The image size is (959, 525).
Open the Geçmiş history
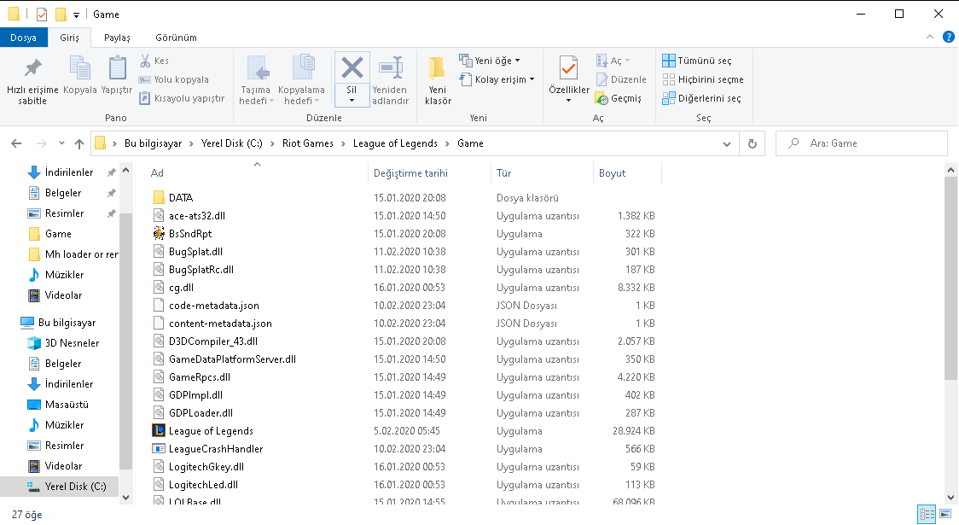tap(619, 98)
